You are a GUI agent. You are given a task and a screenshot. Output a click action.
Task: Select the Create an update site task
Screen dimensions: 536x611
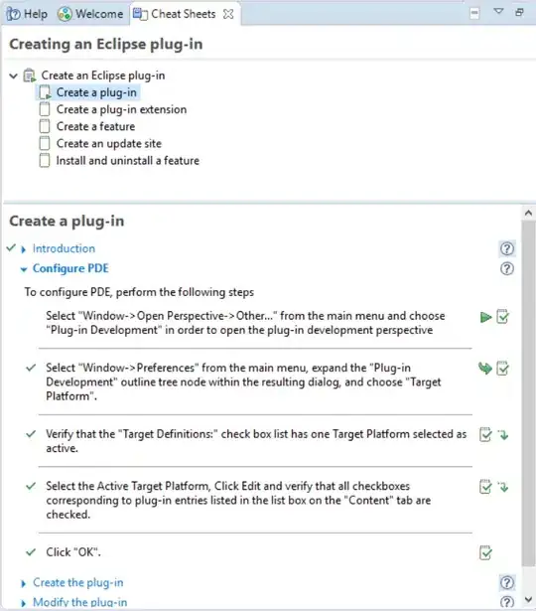(109, 143)
